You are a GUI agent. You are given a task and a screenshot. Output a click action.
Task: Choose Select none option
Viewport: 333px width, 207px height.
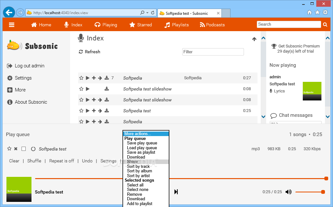138,190
